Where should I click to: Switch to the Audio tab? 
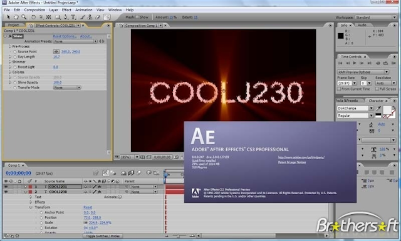pyautogui.click(x=362, y=25)
